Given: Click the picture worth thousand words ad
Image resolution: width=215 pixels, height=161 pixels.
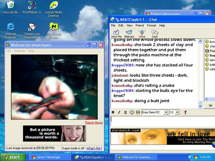Looking at the screenshot, I should (54, 133).
